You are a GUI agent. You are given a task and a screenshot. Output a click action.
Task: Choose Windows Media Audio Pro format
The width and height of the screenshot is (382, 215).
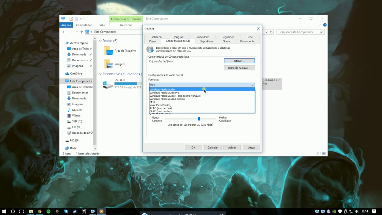point(202,93)
